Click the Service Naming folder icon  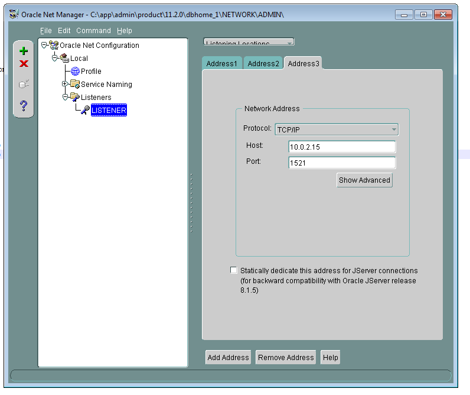tap(75, 84)
